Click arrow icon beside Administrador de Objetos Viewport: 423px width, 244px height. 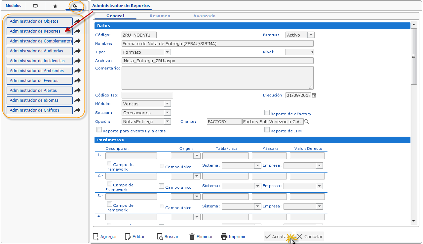point(77,21)
